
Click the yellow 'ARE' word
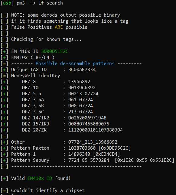59,27
